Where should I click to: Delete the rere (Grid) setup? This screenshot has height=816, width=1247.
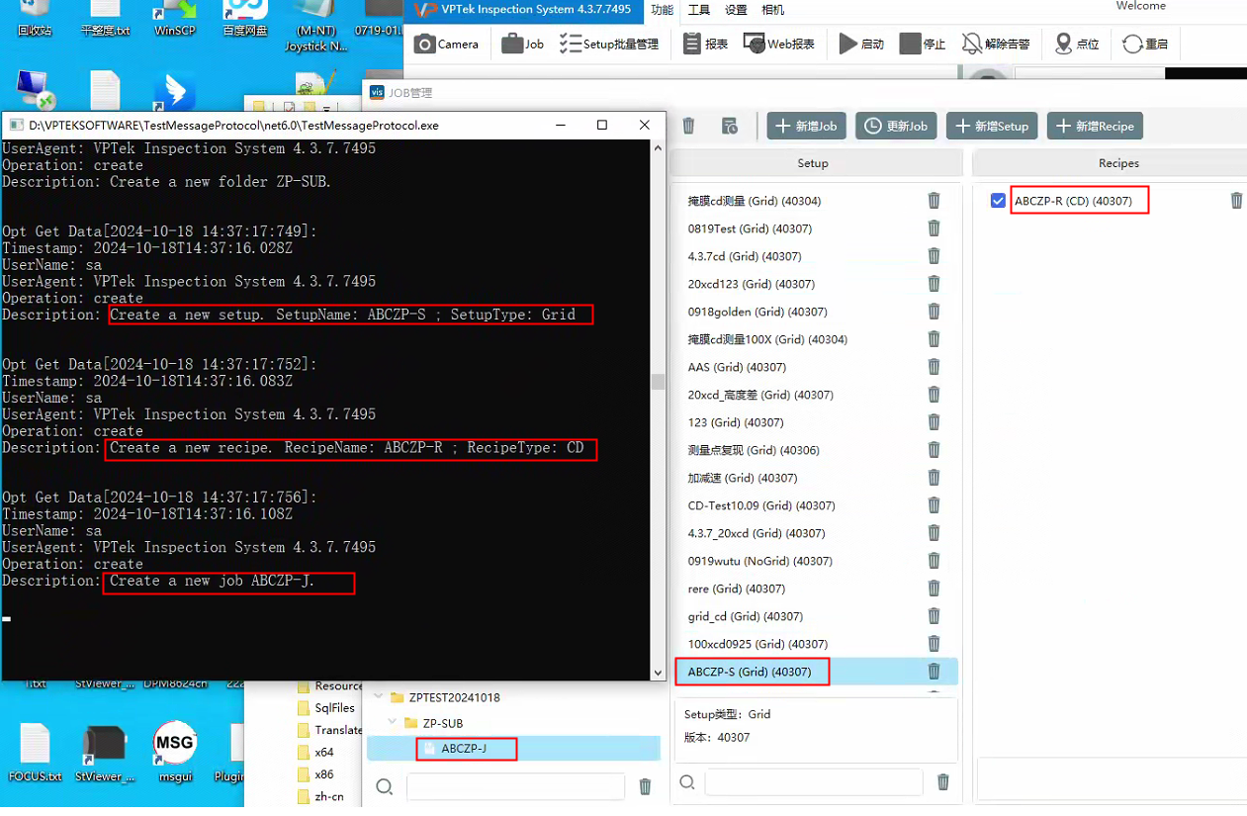(x=934, y=589)
